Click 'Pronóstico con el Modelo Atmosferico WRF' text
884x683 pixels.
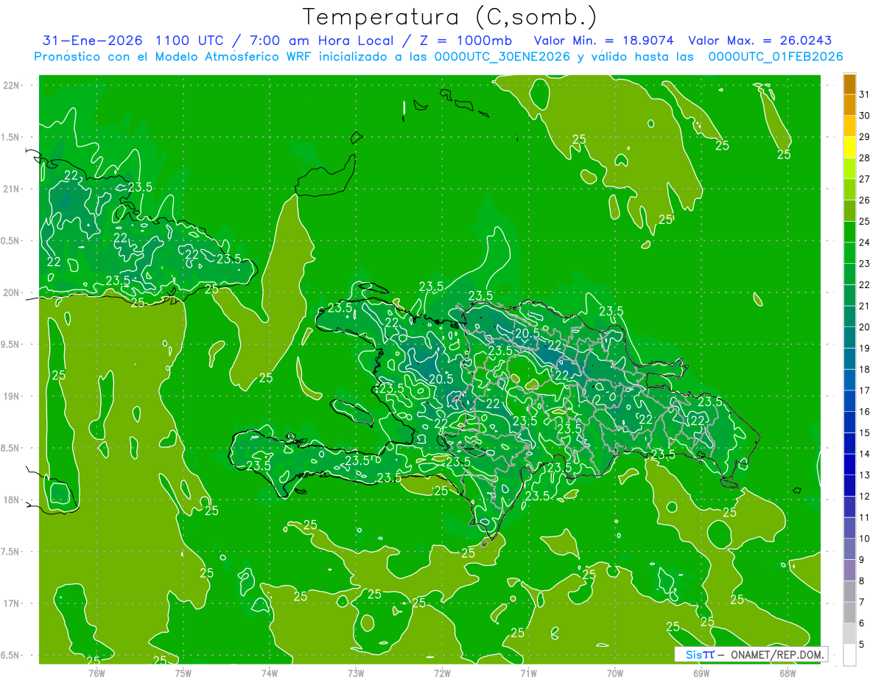(174, 57)
